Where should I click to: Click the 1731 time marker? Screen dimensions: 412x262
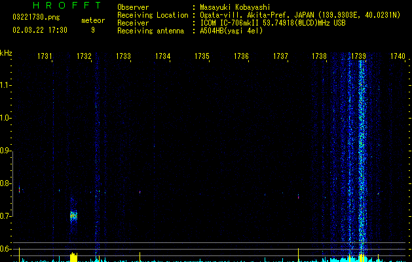click(45, 56)
